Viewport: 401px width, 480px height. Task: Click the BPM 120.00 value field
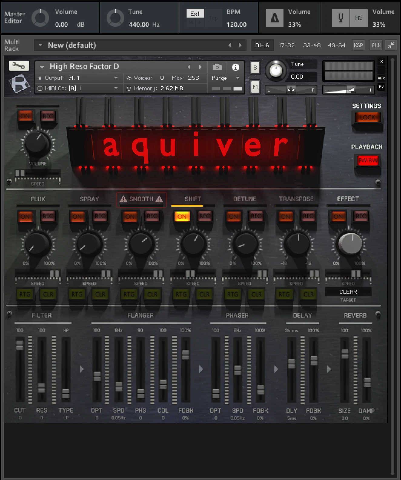pyautogui.click(x=237, y=24)
